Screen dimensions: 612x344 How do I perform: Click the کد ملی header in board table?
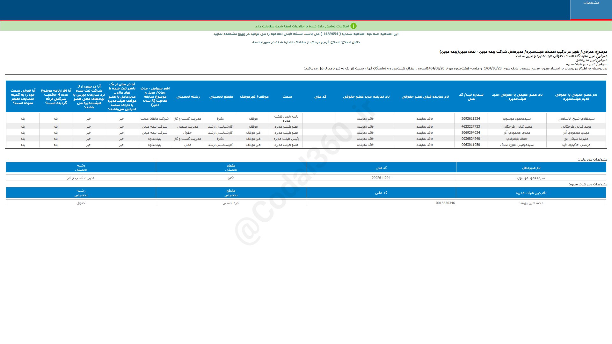point(320,97)
